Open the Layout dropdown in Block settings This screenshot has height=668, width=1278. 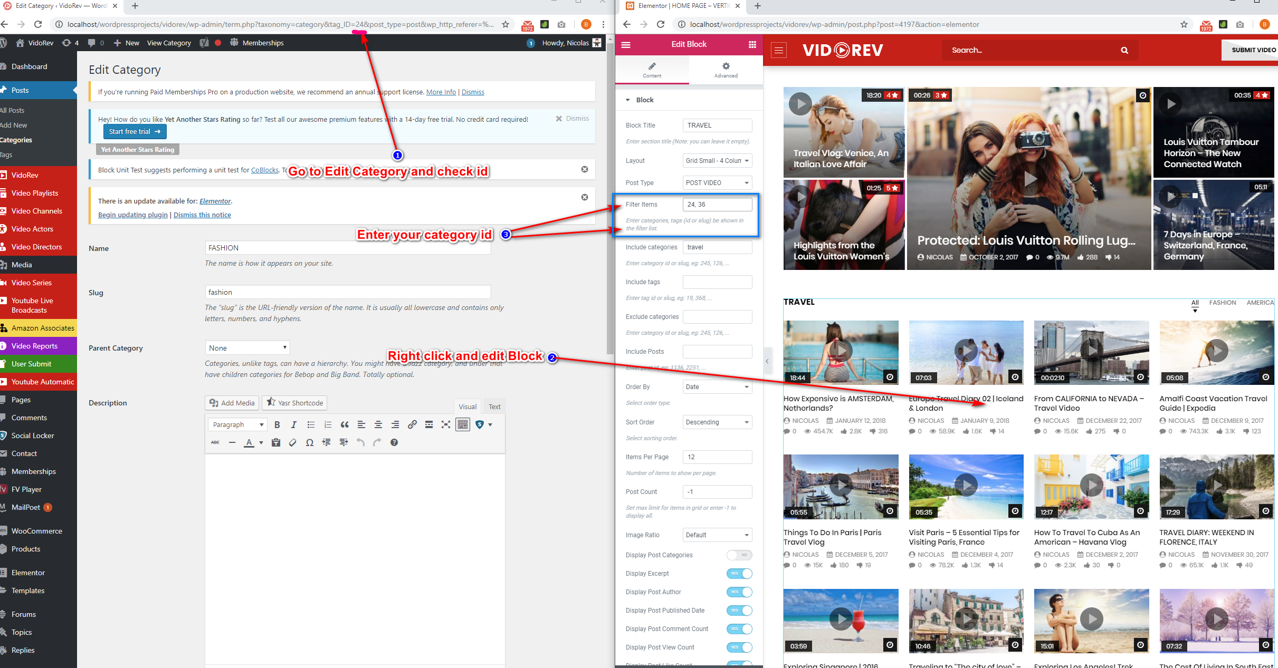717,161
